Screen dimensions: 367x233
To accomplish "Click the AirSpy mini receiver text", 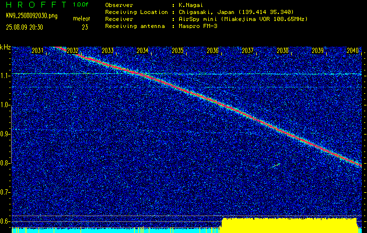I will [x=243, y=19].
